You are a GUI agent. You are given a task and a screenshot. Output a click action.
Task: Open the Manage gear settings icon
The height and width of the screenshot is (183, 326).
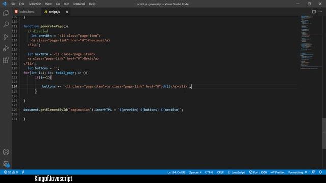point(6,164)
